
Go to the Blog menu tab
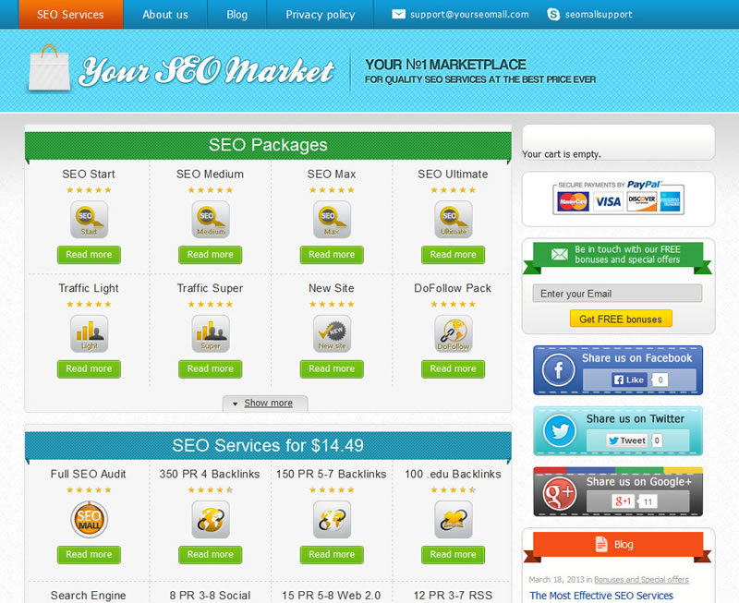tap(237, 15)
